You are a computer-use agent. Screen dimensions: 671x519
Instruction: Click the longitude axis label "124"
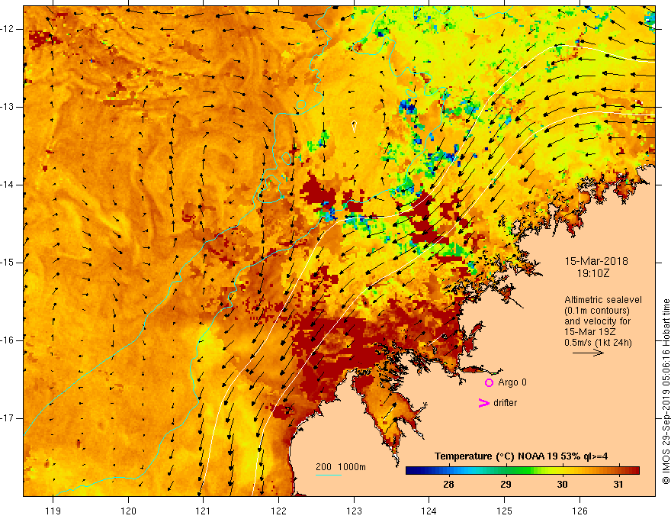tap(429, 511)
